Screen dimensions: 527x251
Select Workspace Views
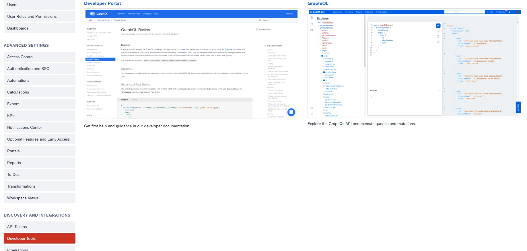[40, 198]
